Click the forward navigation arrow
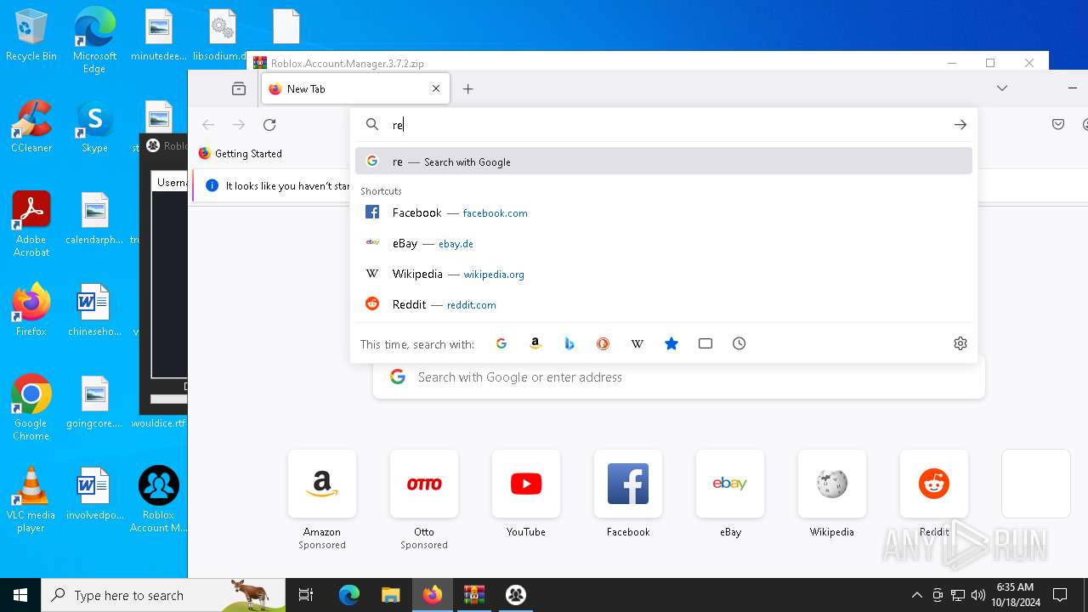Screen dimensions: 1088x612 239,125
